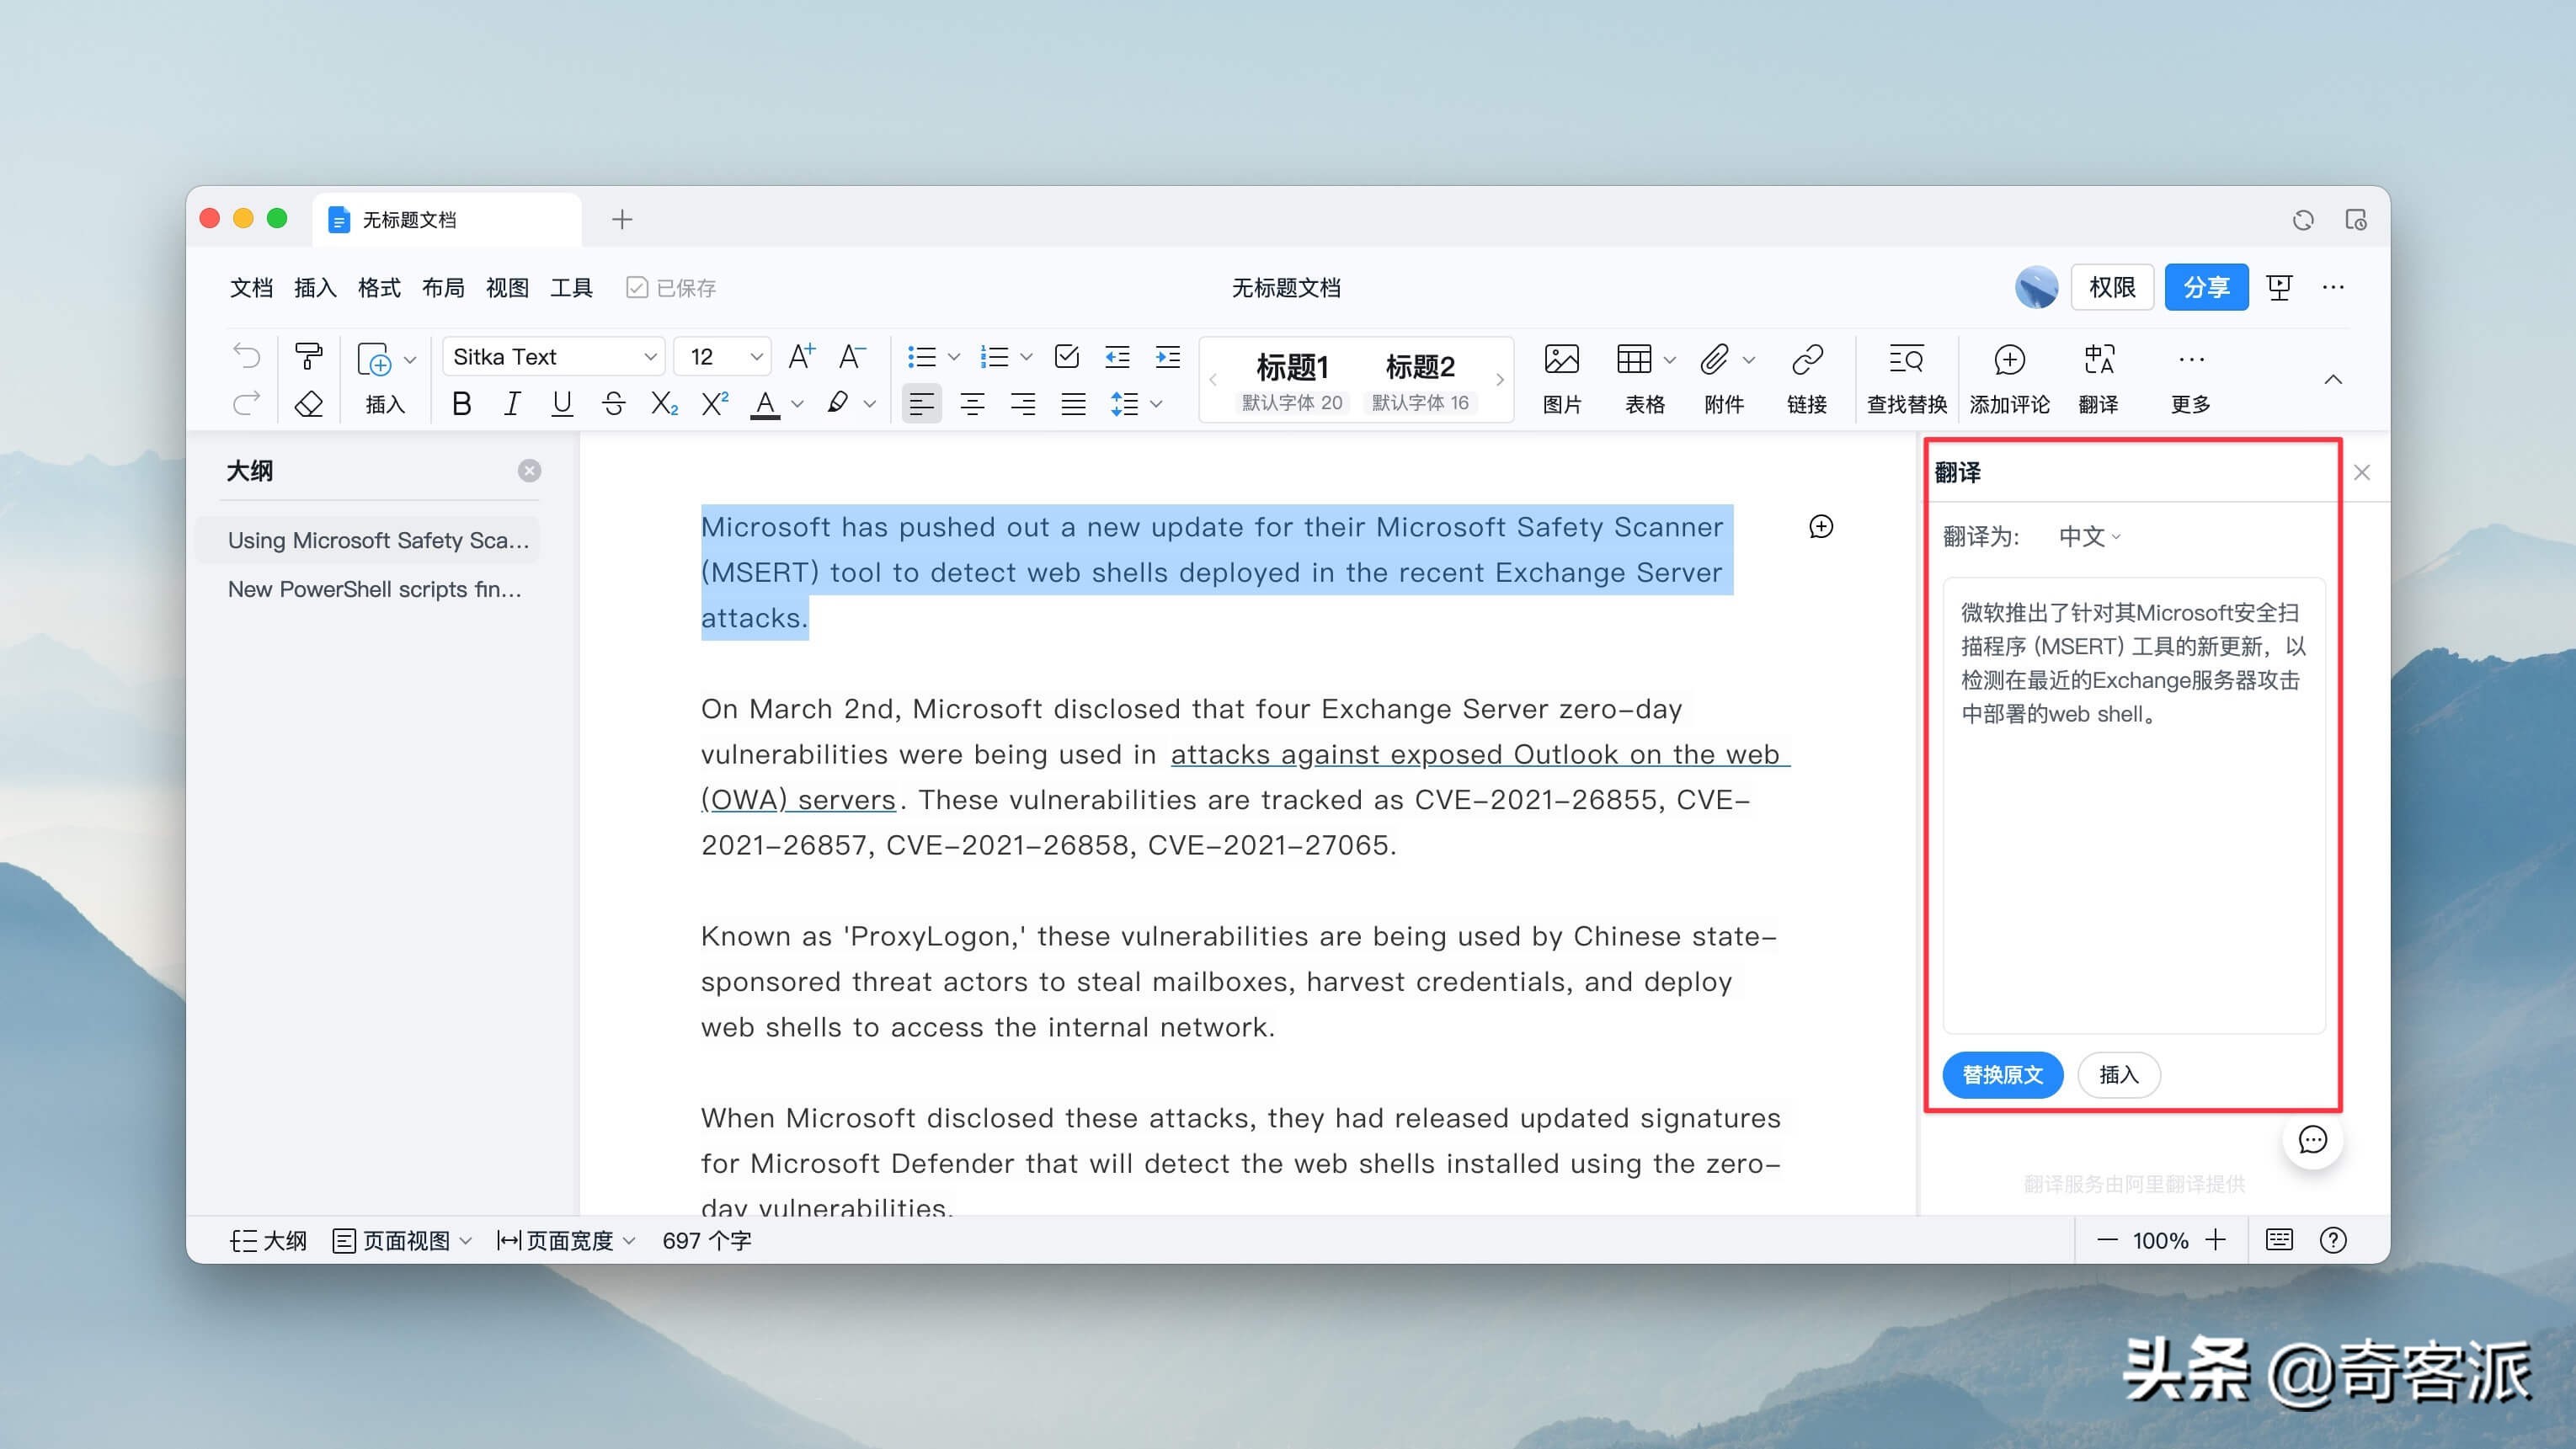The width and height of the screenshot is (2576, 1449).
Task: Select the Format Painter icon
Action: [x=308, y=356]
